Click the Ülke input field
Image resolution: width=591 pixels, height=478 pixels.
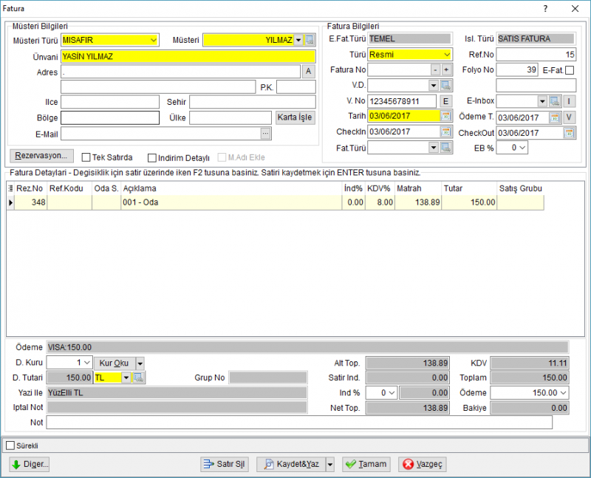230,117
